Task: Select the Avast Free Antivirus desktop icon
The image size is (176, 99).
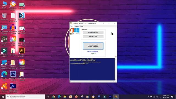Action: (4, 88)
